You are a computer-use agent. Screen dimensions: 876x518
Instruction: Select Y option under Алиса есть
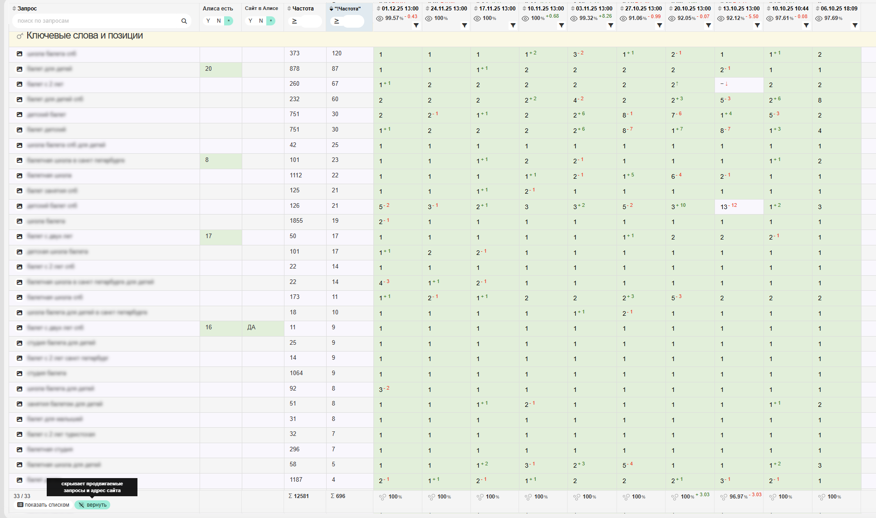(x=208, y=21)
